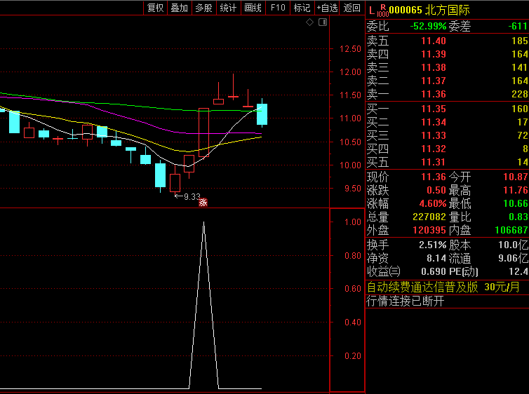Click the 最高 value 11.76

click(516, 190)
